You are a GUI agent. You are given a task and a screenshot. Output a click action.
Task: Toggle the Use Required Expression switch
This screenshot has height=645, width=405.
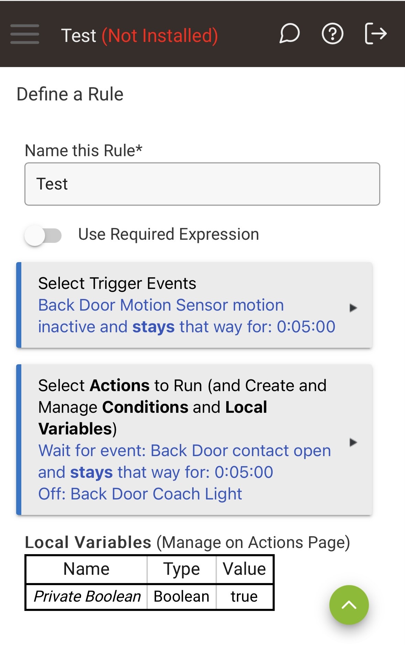(43, 236)
